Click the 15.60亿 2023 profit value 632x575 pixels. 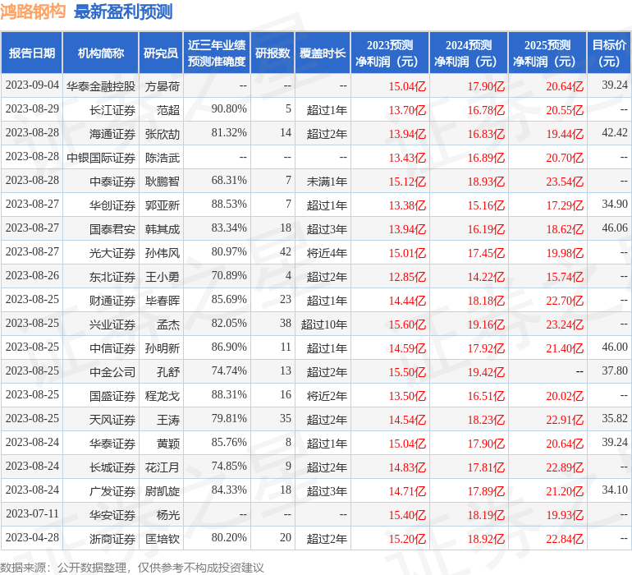407,324
